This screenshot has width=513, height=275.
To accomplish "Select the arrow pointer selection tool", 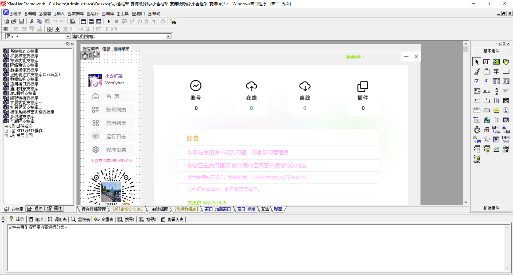I will pos(477,62).
